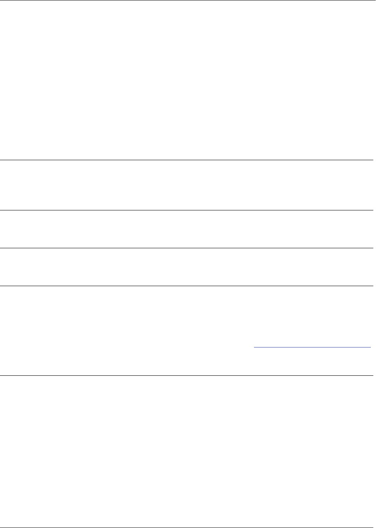
Task: Click the large blank final section
Action: pos(186,452)
